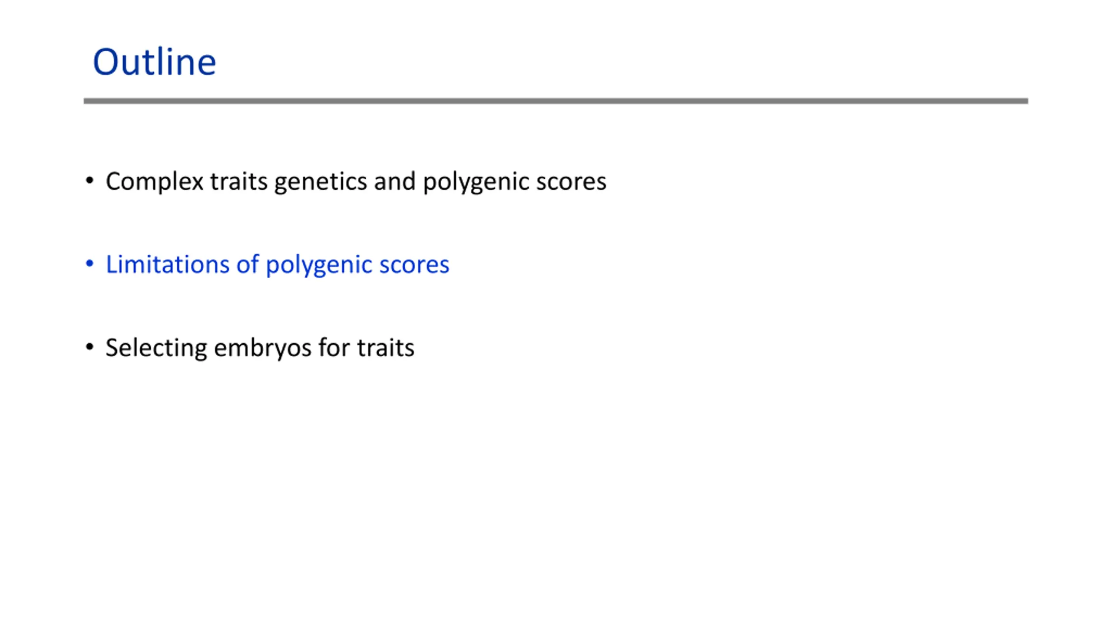
Task: Click the word "Limitations" in blue text
Action: [167, 264]
